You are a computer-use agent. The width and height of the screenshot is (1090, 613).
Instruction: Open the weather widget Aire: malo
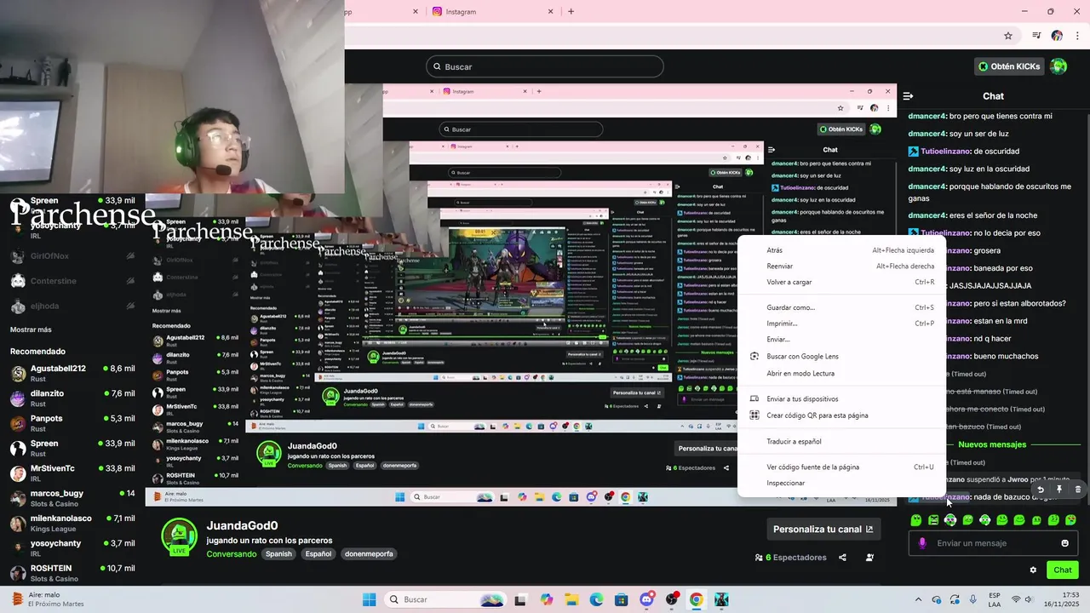pyautogui.click(x=49, y=599)
